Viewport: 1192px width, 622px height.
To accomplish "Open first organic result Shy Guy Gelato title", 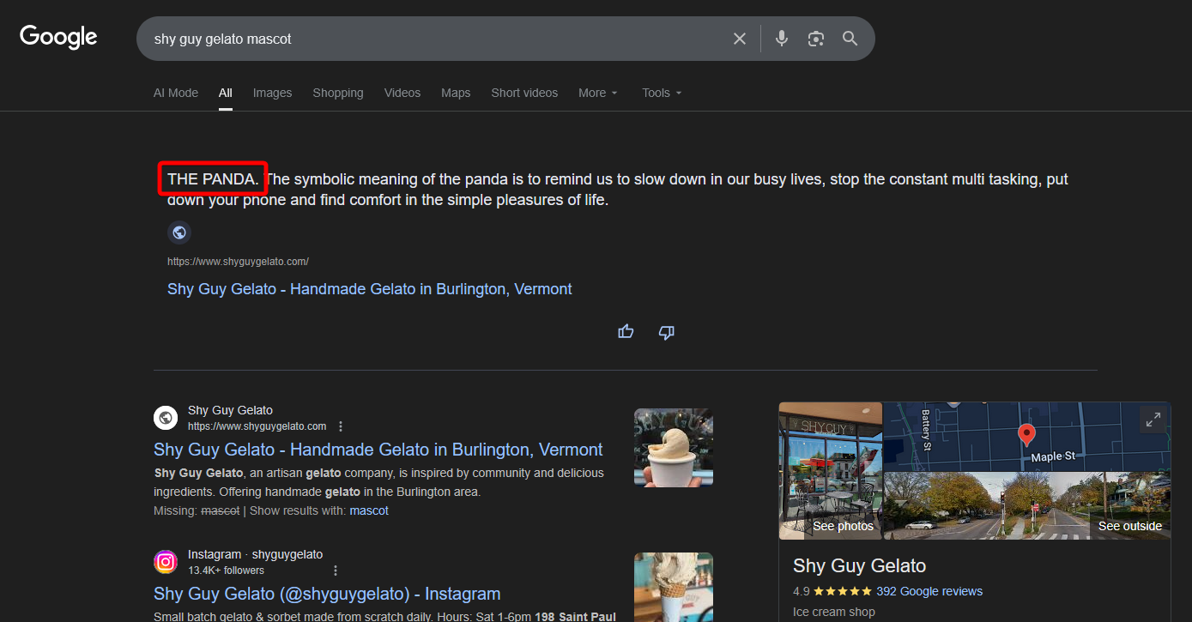I will click(378, 450).
